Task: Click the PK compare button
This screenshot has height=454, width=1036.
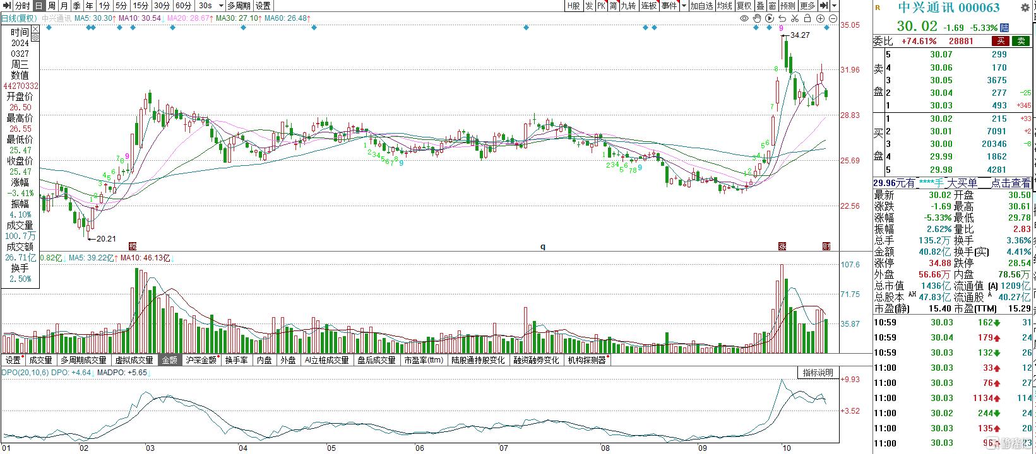Action: [x=601, y=6]
